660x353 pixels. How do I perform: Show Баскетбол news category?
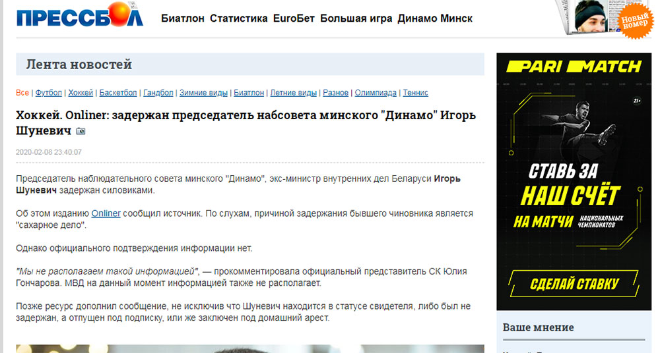[118, 93]
